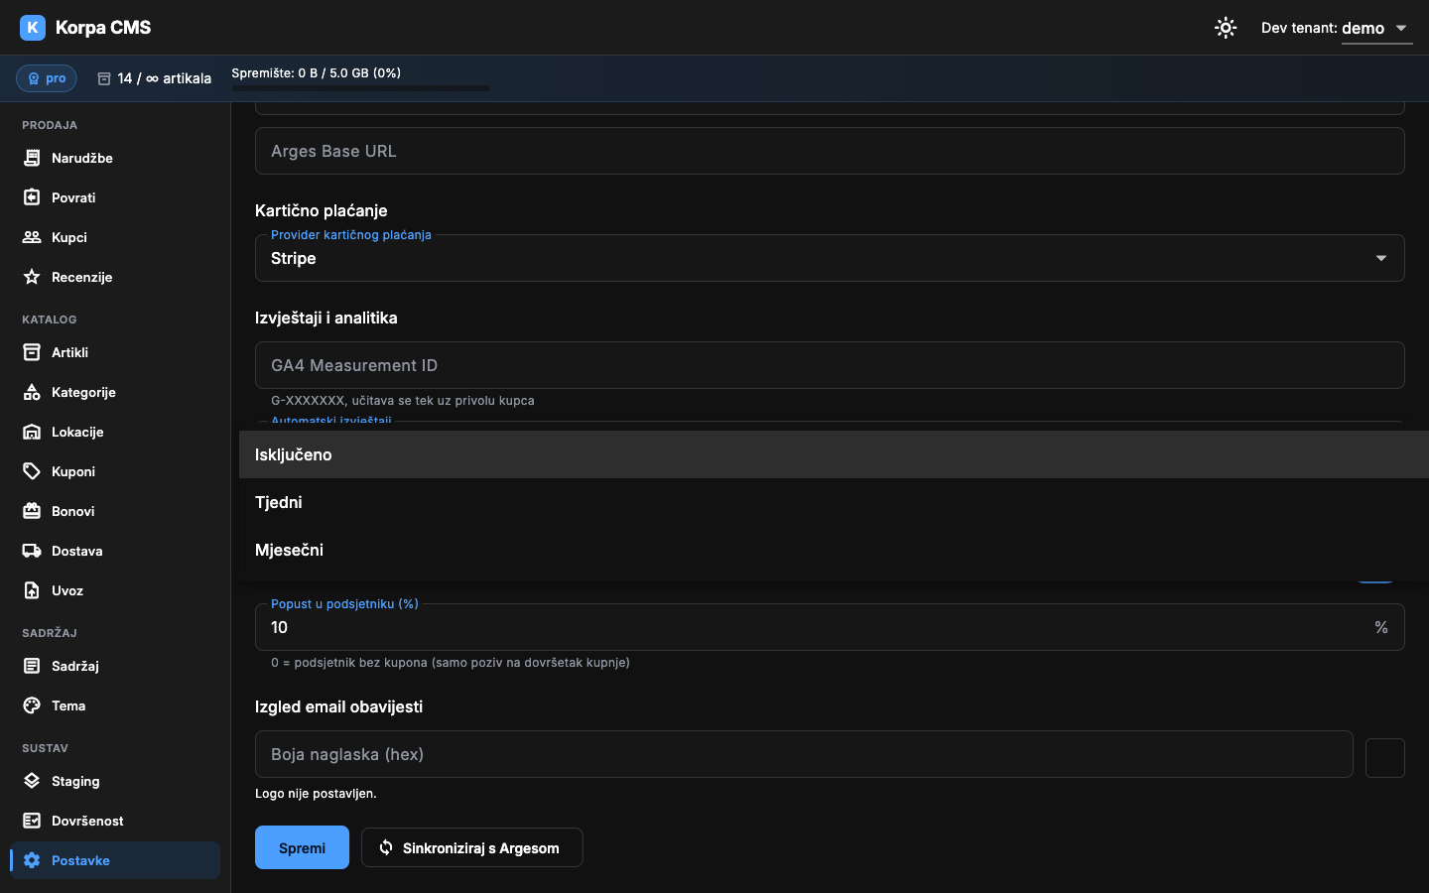Toggle the light/dark theme sun icon
This screenshot has width=1429, height=893.
1226,28
